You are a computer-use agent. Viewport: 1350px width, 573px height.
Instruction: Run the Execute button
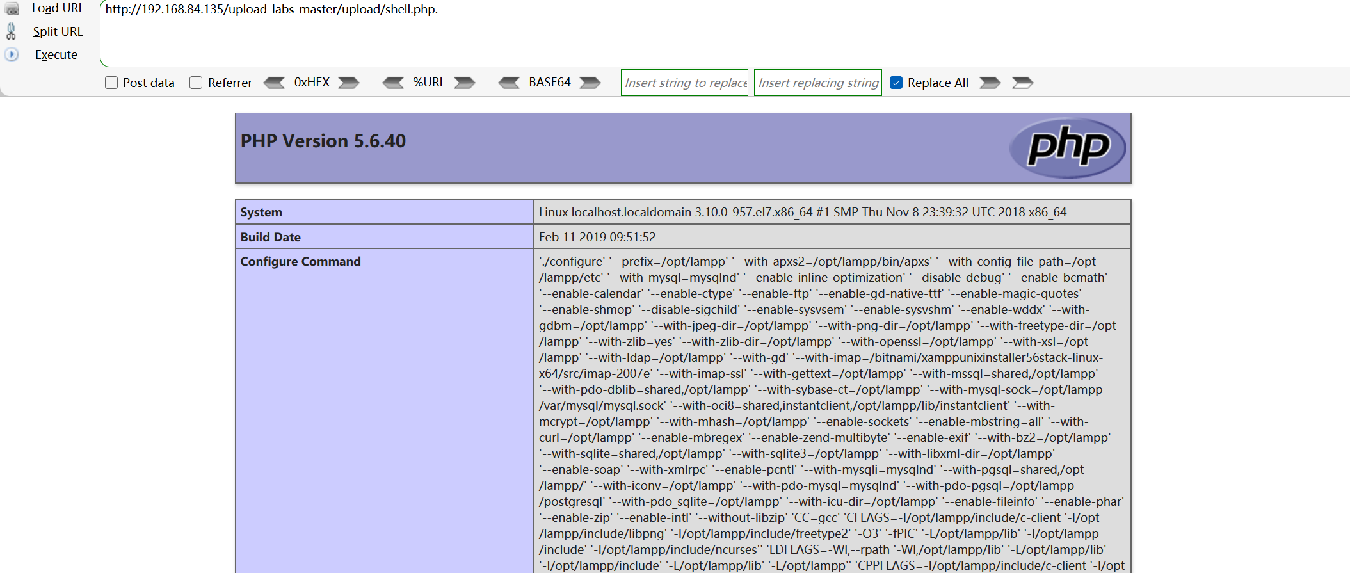coord(56,54)
